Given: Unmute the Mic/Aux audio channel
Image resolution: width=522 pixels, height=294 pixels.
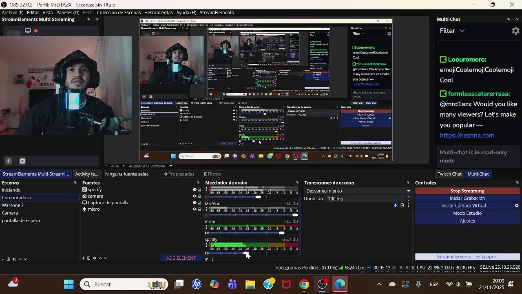Looking at the screenshot, I should pos(206,215).
